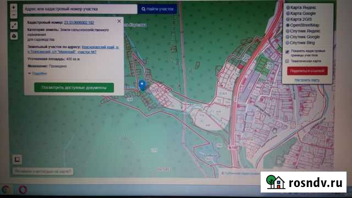Screen dimensions: 352x198
Task: Select the Спутник Google radio option
Action: (x=288, y=37)
